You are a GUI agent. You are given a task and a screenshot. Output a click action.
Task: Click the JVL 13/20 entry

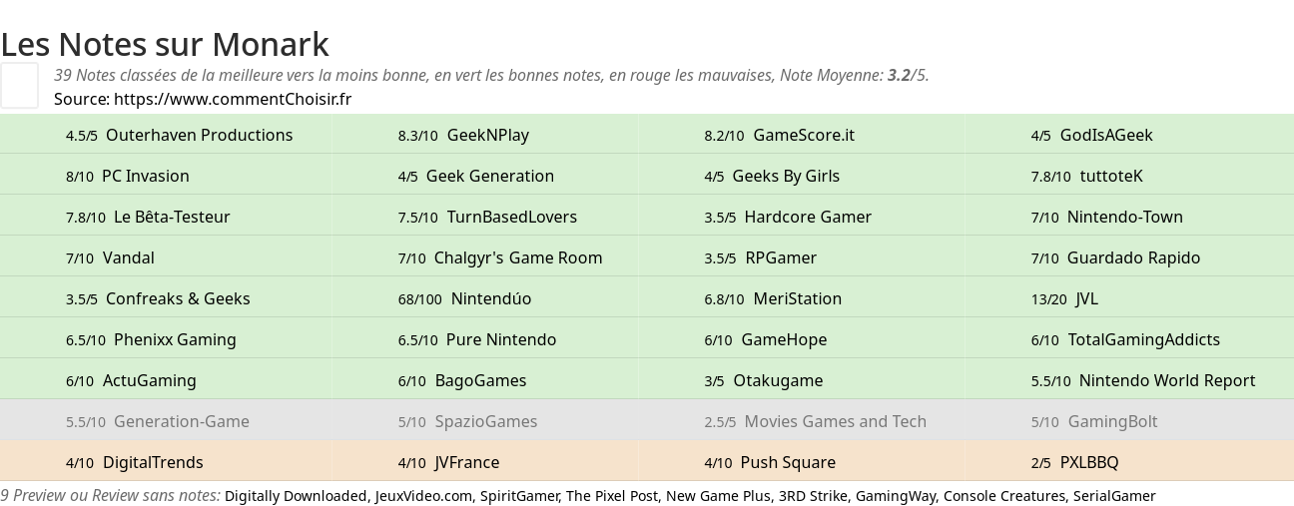coord(1064,298)
